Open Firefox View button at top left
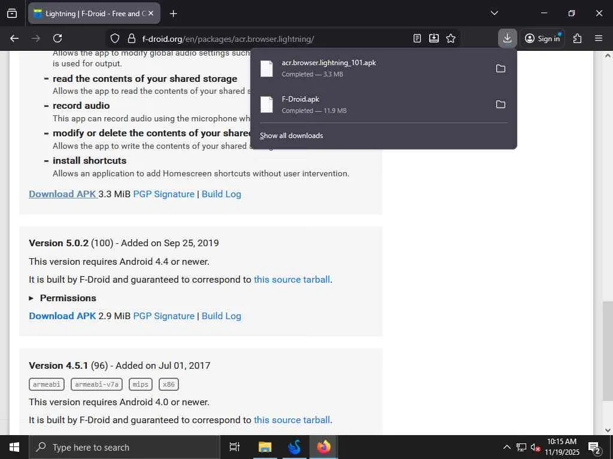 (12, 13)
